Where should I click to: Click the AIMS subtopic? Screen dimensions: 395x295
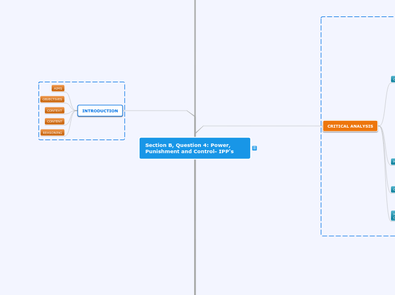click(58, 88)
